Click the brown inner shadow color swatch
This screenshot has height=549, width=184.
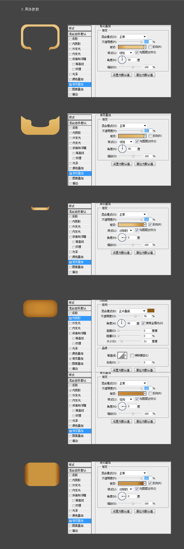(x=151, y=311)
